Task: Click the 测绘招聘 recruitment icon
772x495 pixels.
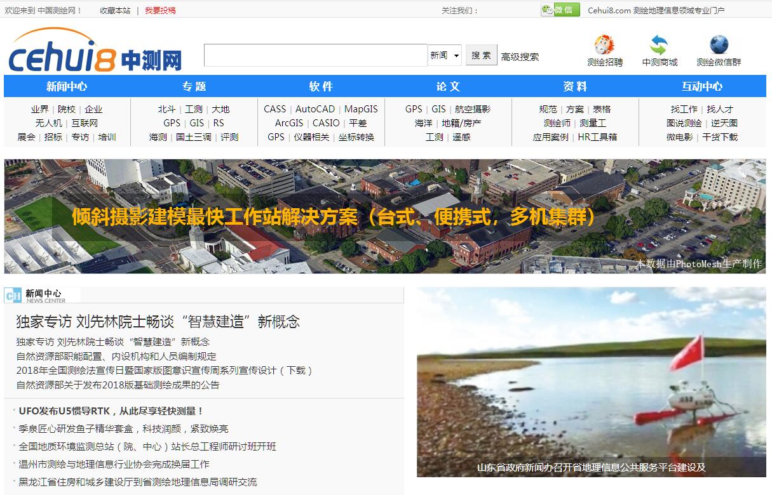Action: click(604, 46)
